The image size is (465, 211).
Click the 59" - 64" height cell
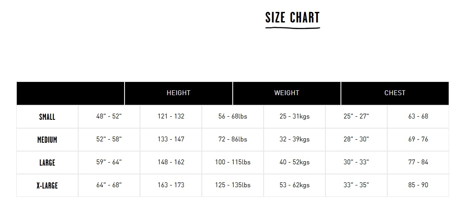tap(109, 162)
